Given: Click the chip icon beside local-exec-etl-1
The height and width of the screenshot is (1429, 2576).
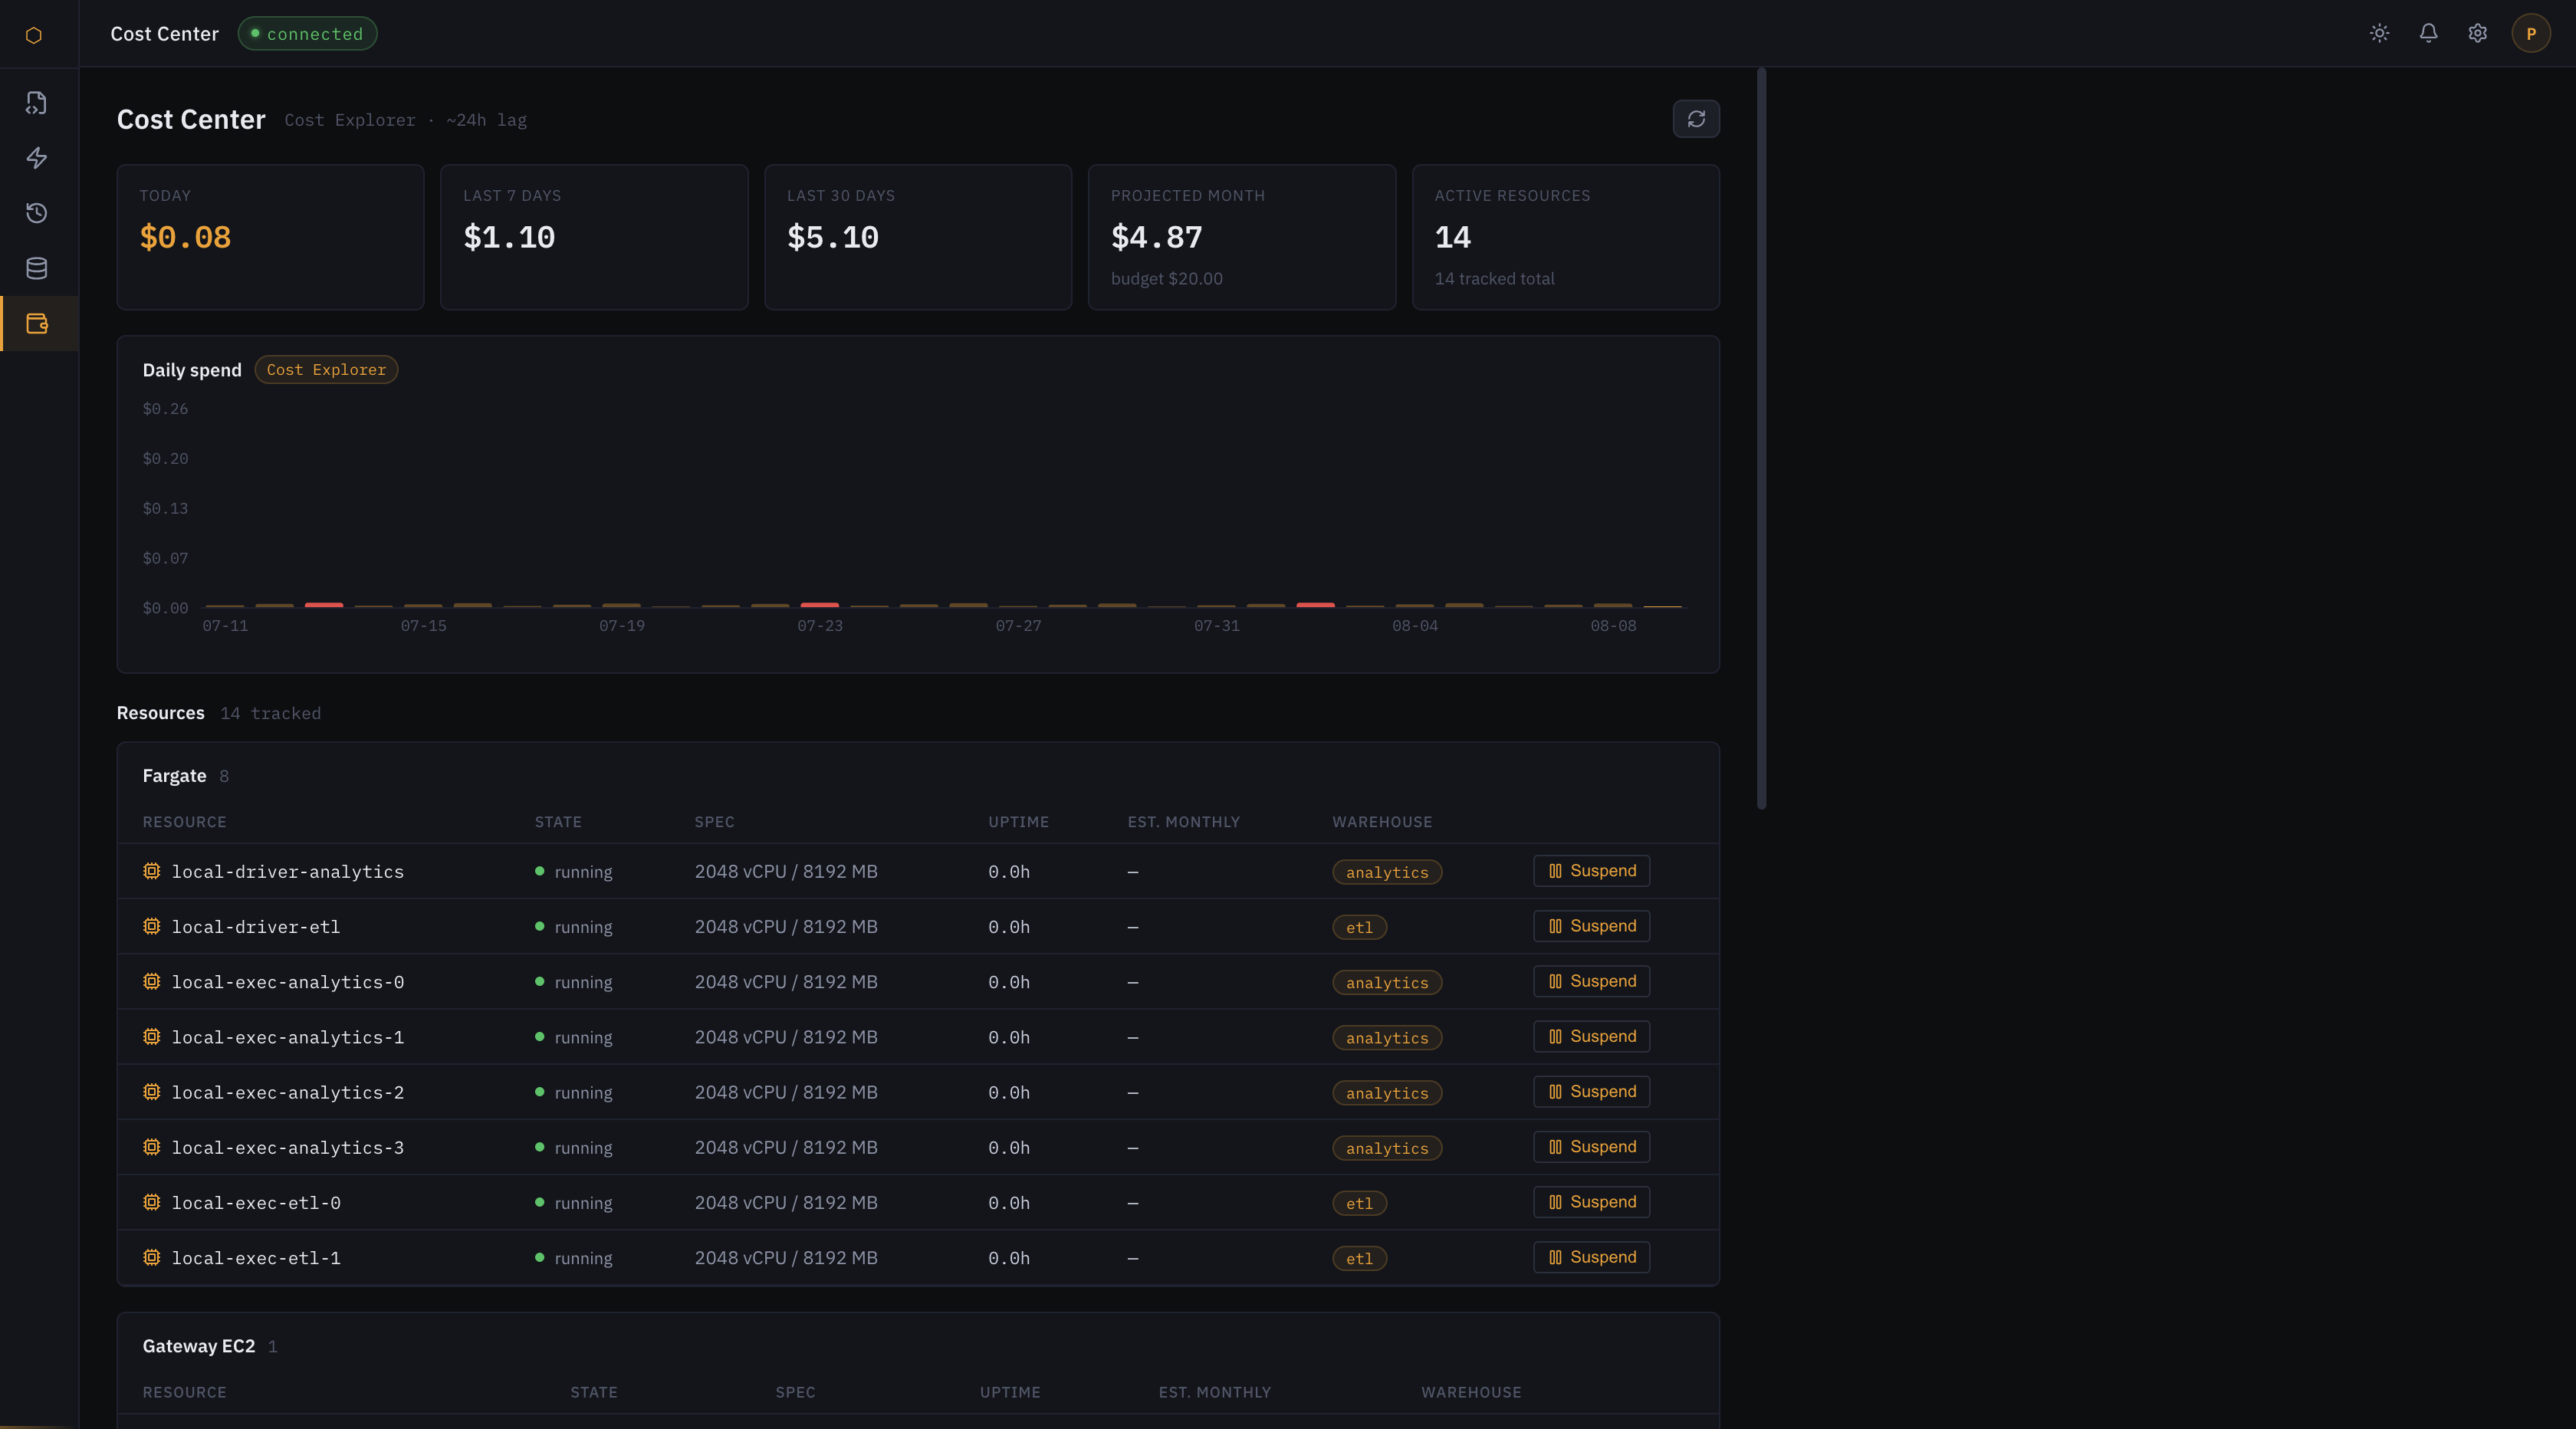Looking at the screenshot, I should pyautogui.click(x=151, y=1256).
